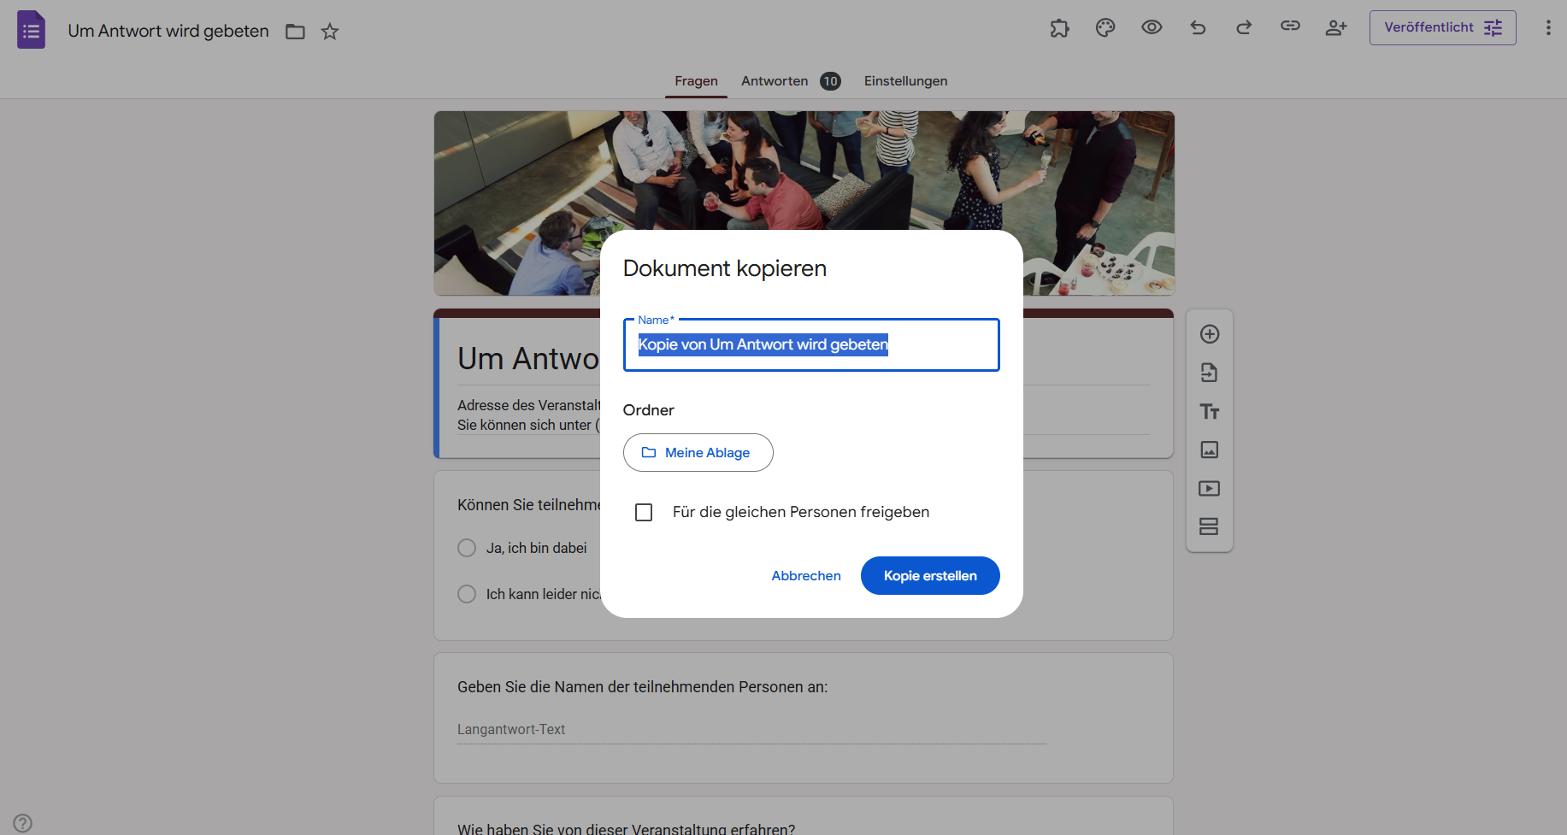1567x835 pixels.
Task: Copy the responder link icon
Action: tap(1290, 26)
